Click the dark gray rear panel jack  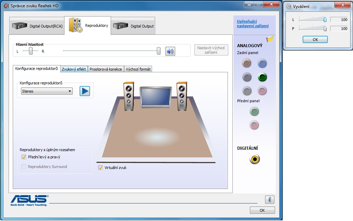tap(247, 77)
